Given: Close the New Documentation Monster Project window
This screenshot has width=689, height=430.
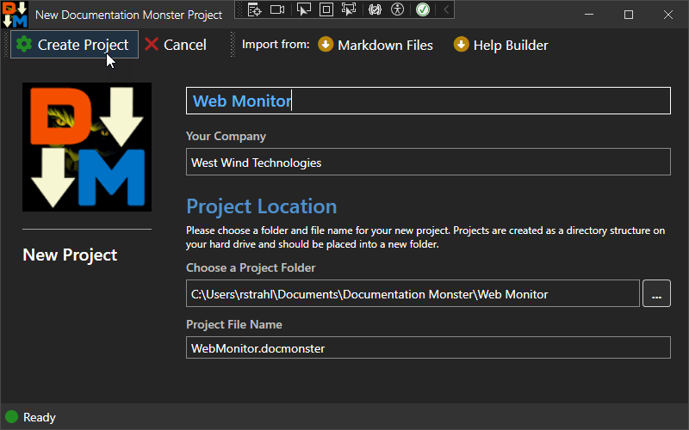Looking at the screenshot, I should [668, 15].
